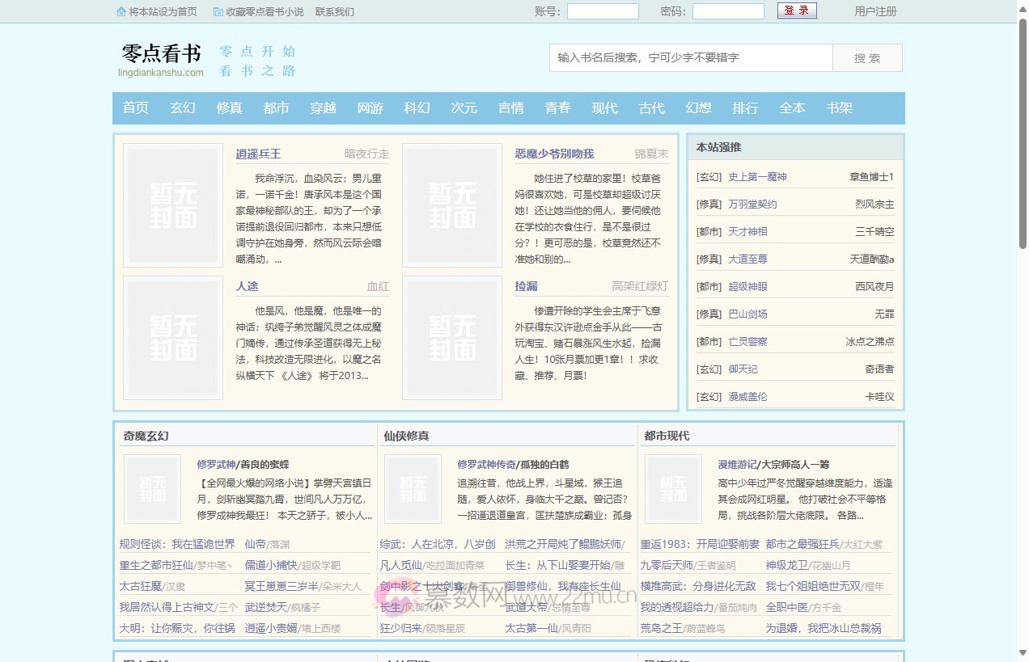Click the home icon beside 将本站设为首页
1029x662 pixels.
[121, 11]
